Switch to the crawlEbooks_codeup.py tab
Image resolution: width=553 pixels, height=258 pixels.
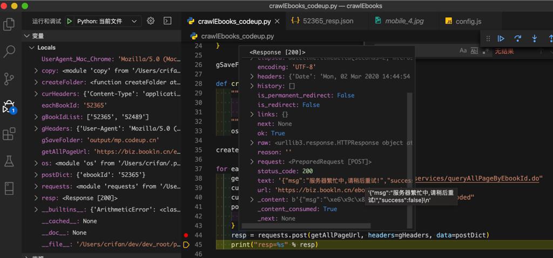(234, 21)
